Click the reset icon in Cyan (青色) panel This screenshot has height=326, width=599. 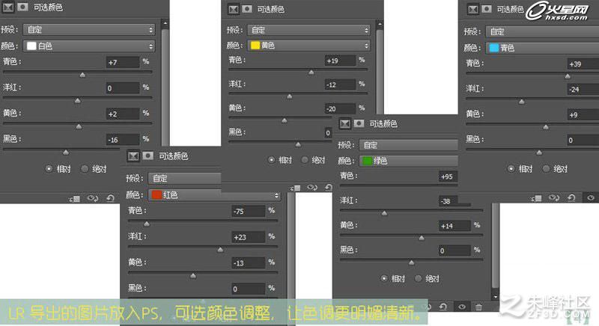click(571, 198)
